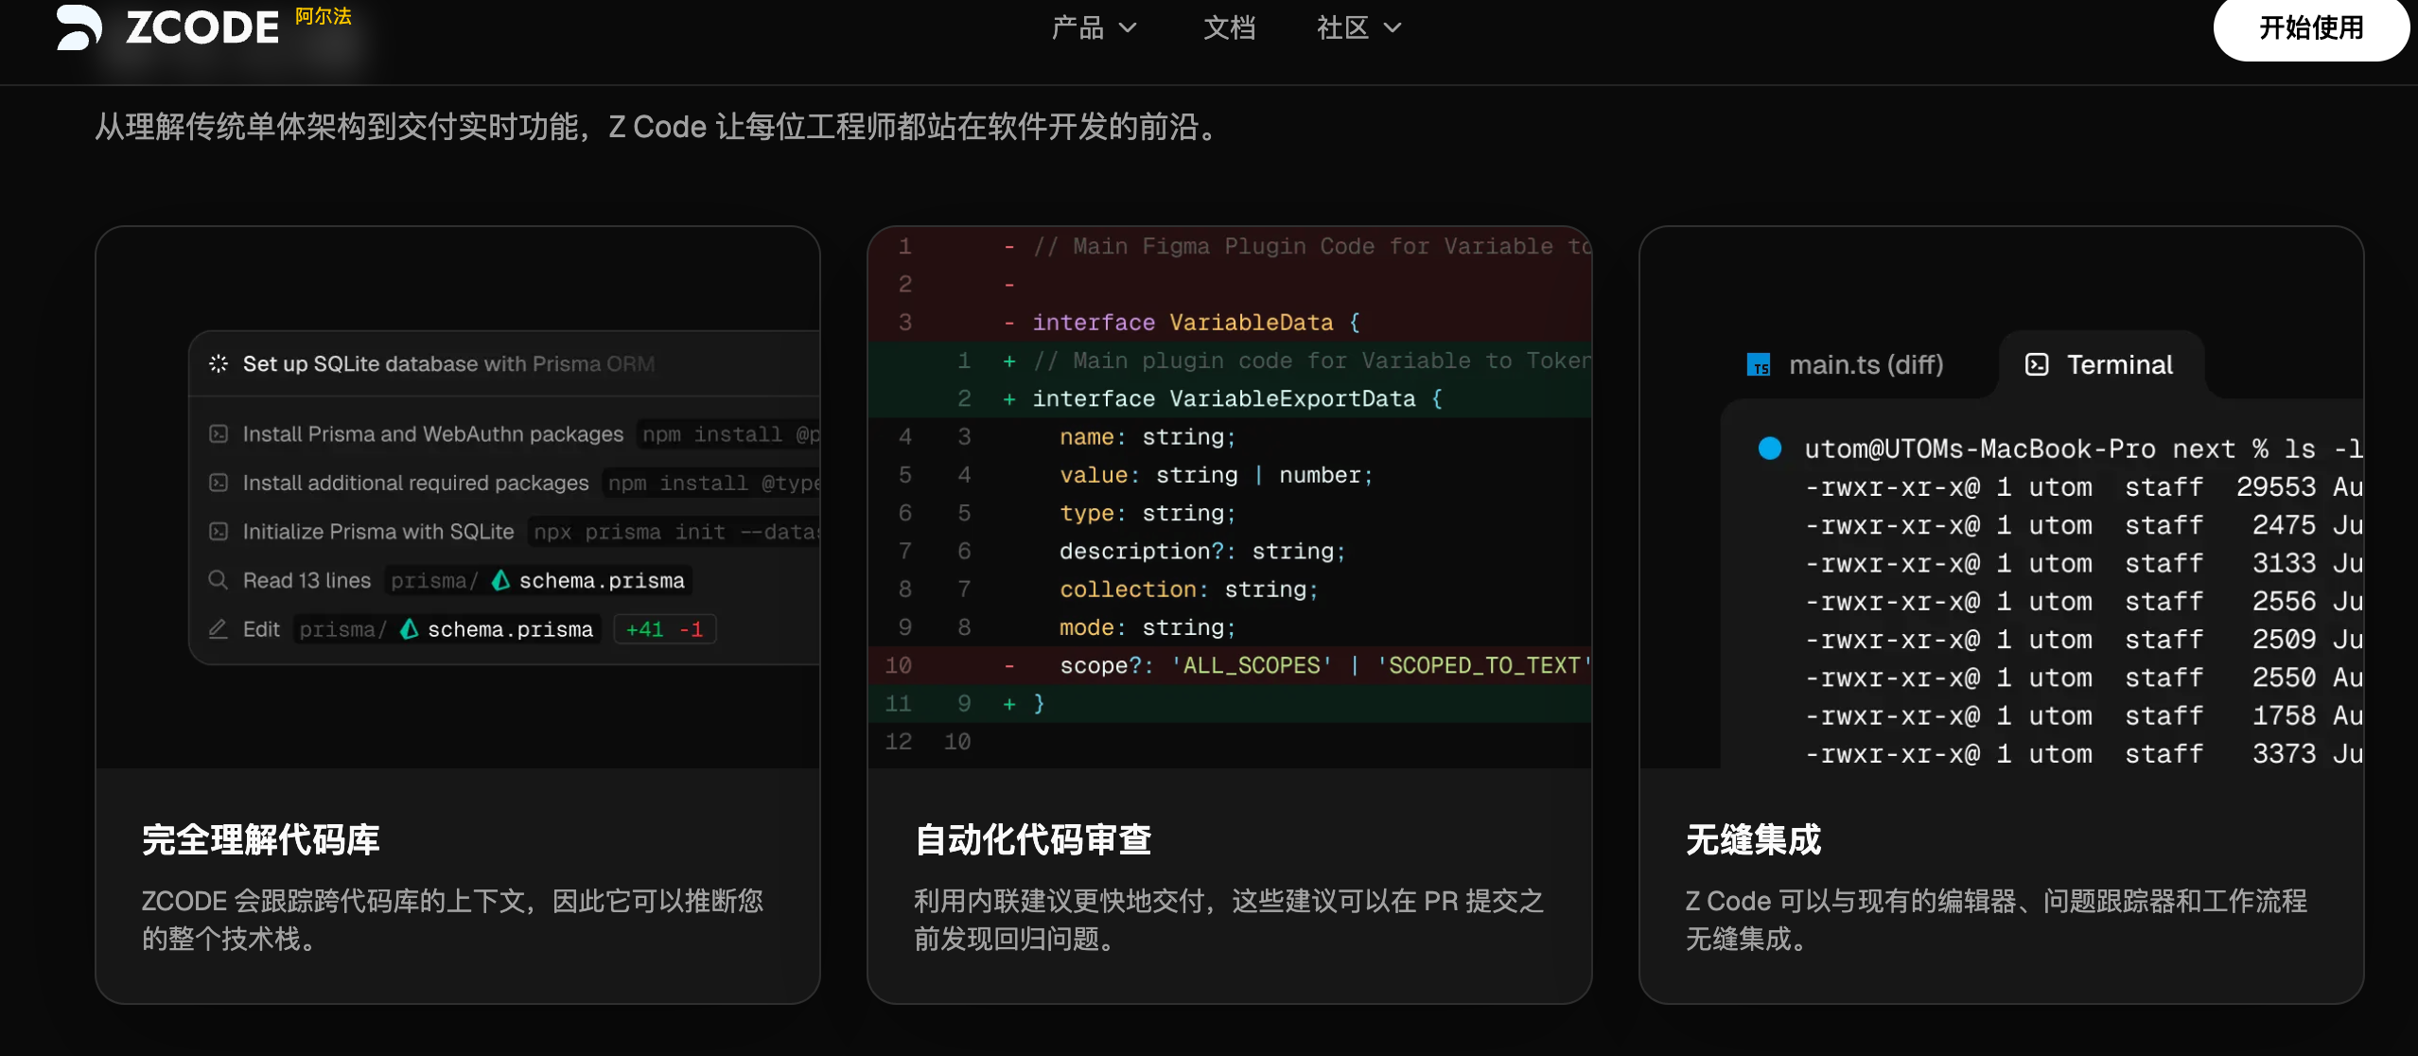Click the terminal row with size 2475
This screenshot has width=2418, height=1056.
tap(2083, 524)
